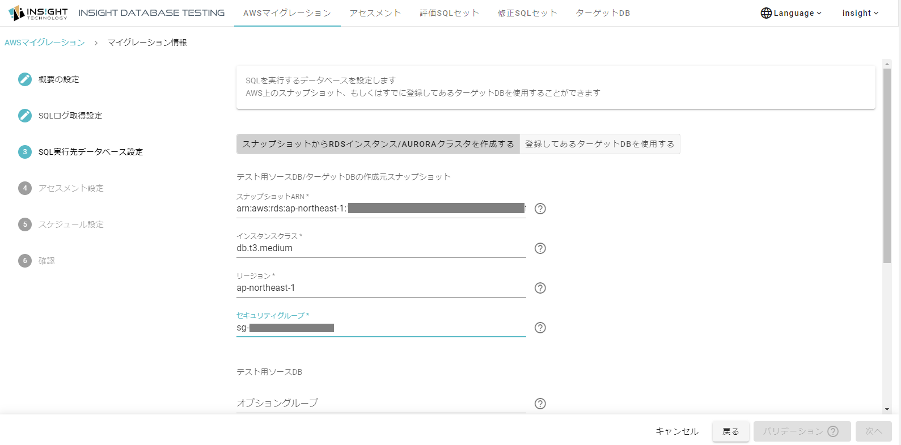
Task: Switch to the 評価SQLセット tab
Action: point(449,13)
